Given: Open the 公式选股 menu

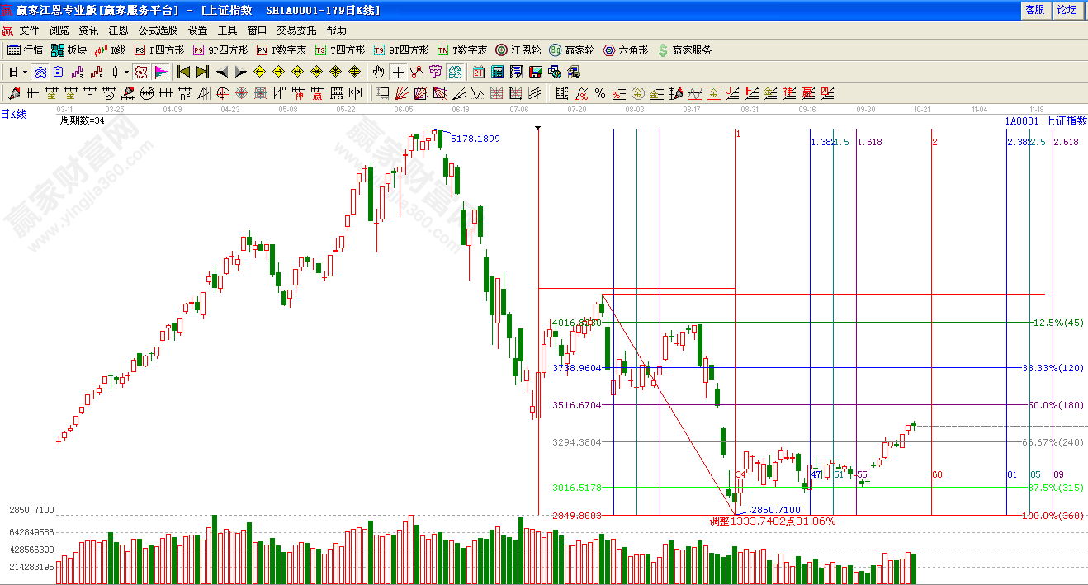Looking at the screenshot, I should [x=158, y=30].
